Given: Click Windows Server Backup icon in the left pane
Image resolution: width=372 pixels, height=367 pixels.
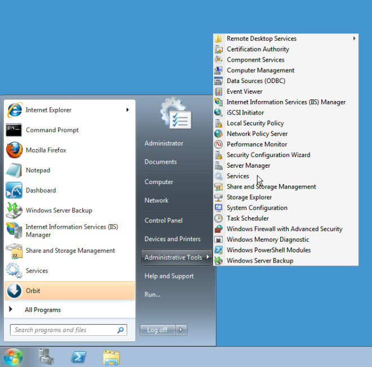Looking at the screenshot, I should click(x=14, y=211).
